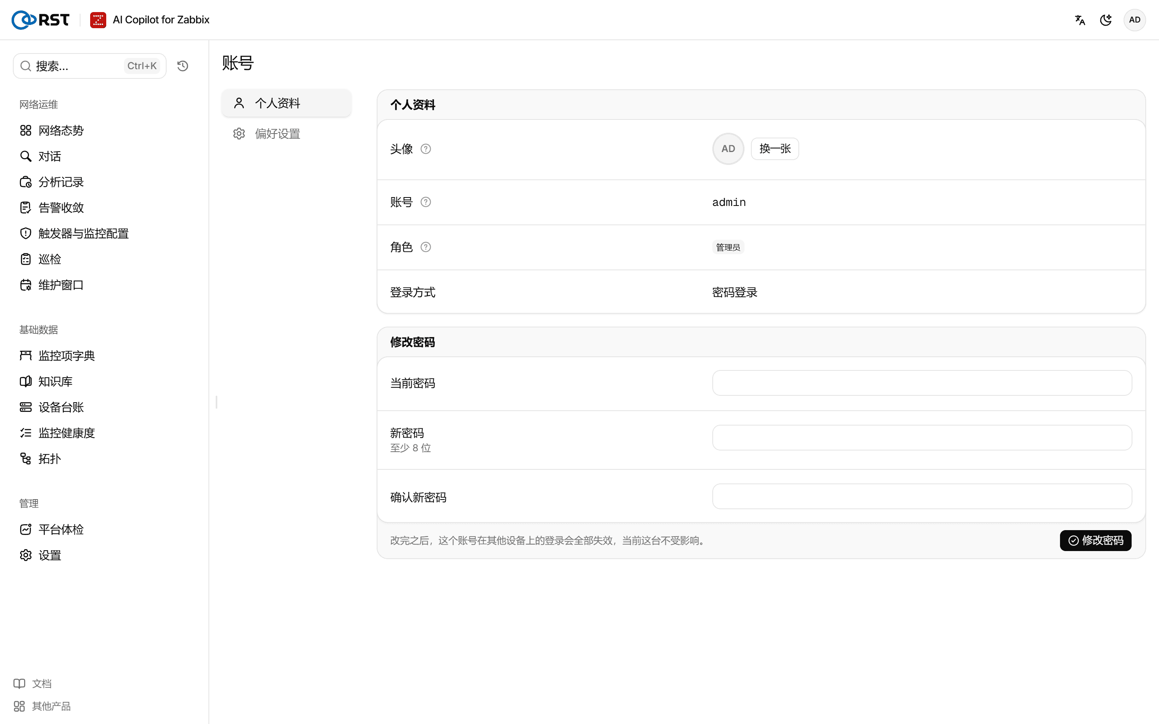Screen dimensions: 1159x724
Task: Click the 监控项字典 icon
Action: coord(26,355)
